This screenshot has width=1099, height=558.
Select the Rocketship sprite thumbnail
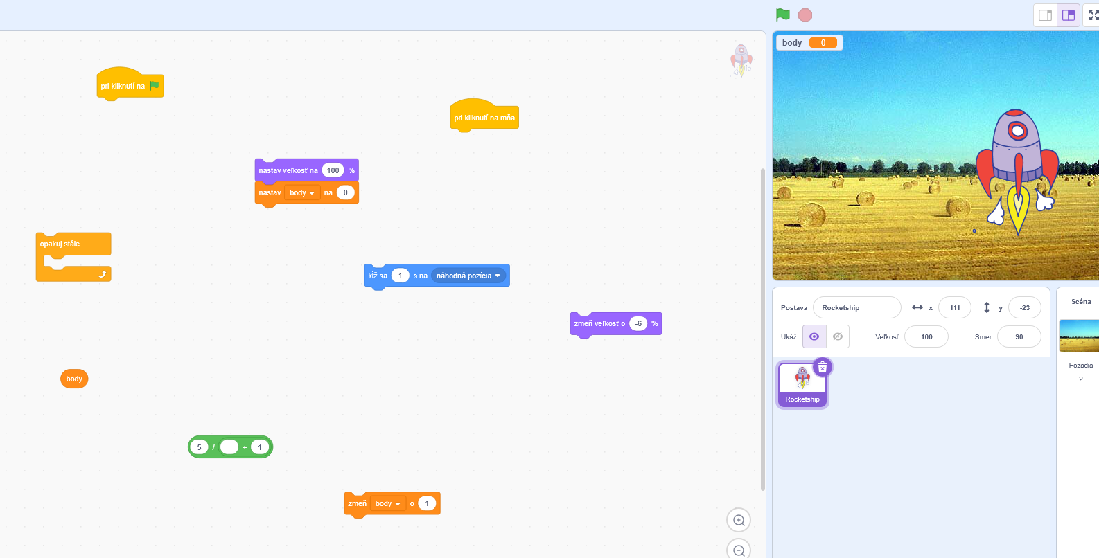pyautogui.click(x=802, y=384)
